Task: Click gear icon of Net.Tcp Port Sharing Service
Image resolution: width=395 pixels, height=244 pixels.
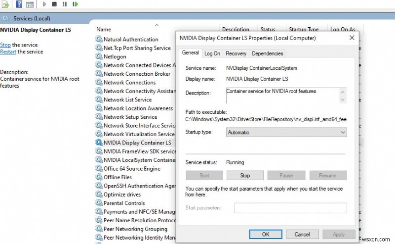Action: pos(99,48)
